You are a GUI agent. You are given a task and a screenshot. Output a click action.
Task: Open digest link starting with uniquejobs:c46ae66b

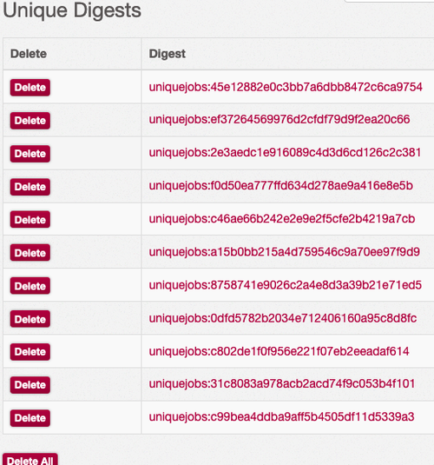(x=282, y=219)
